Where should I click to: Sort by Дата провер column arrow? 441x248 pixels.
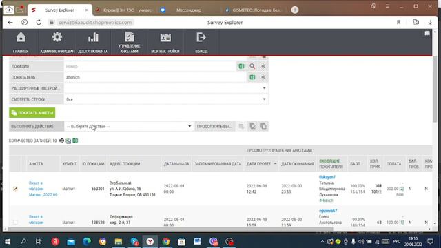(x=275, y=164)
